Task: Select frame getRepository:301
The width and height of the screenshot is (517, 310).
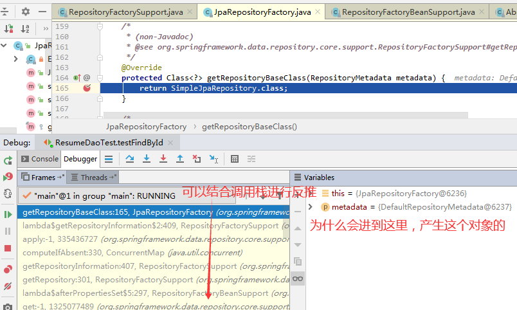Action: (x=153, y=280)
